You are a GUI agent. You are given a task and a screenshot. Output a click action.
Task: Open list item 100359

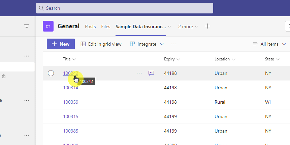click(x=71, y=102)
